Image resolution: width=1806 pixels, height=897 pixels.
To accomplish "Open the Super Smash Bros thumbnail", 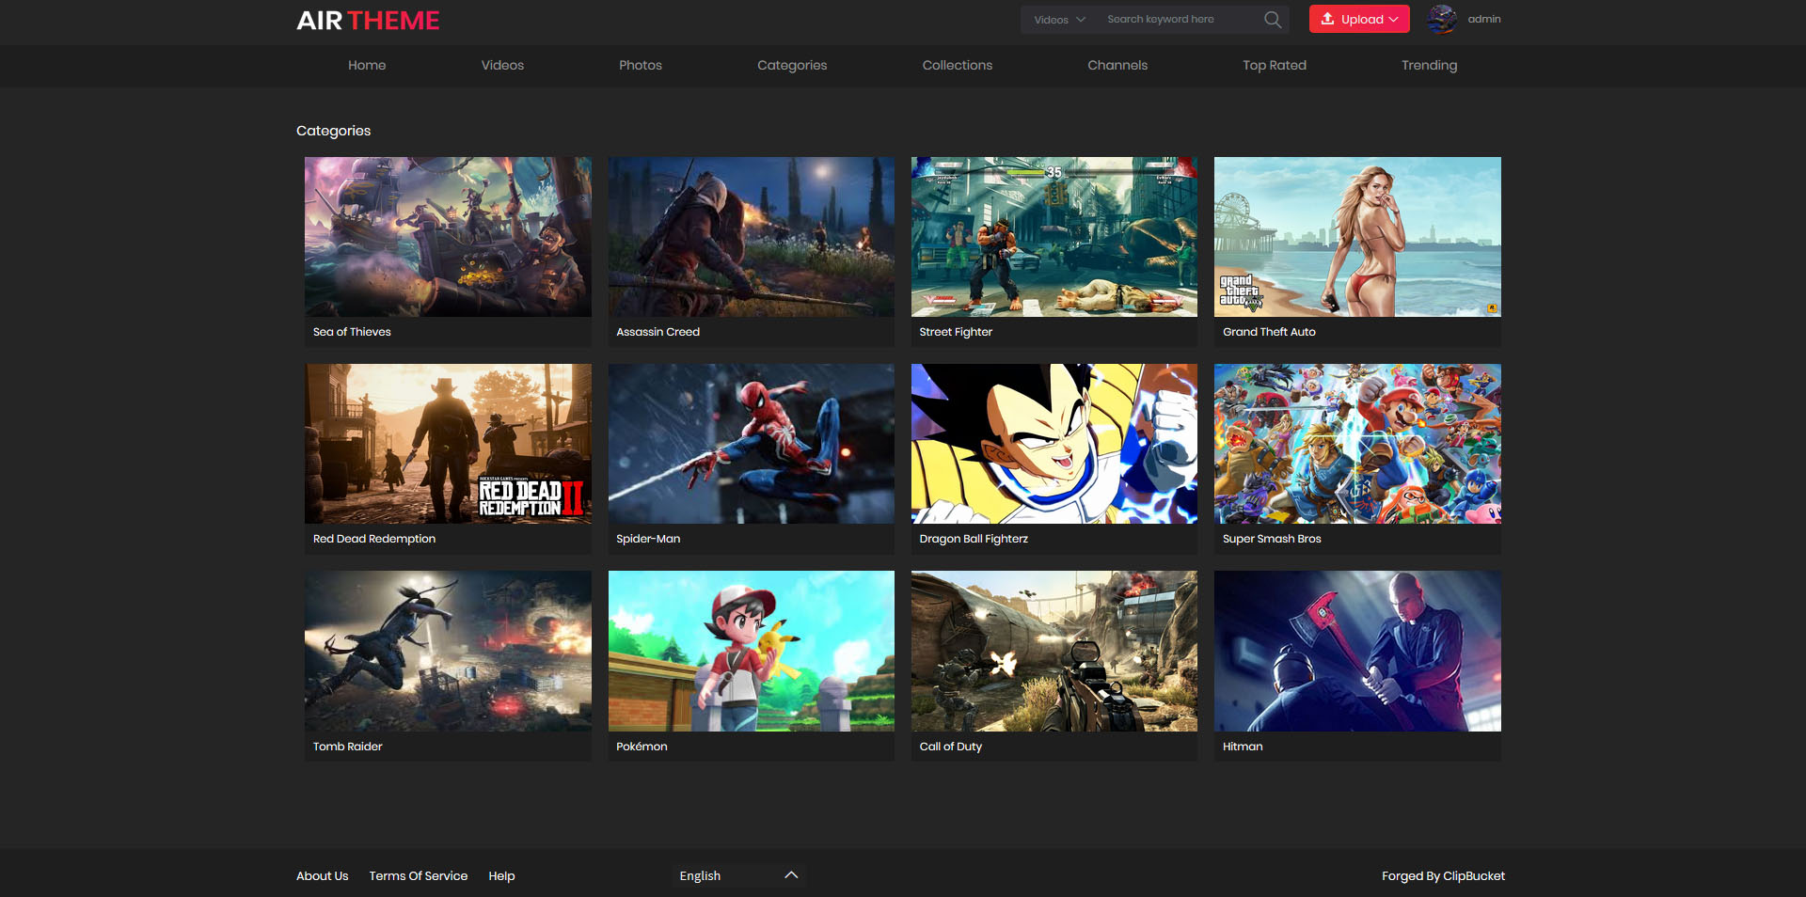I will point(1357,444).
